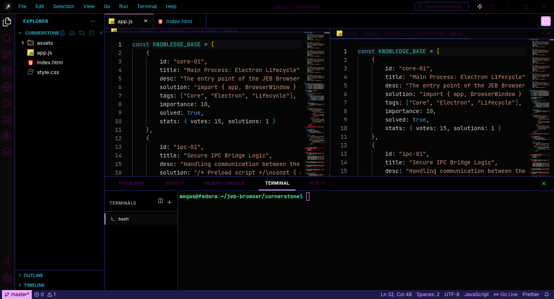
Task: Open the Search view in activity bar
Action: point(7,38)
